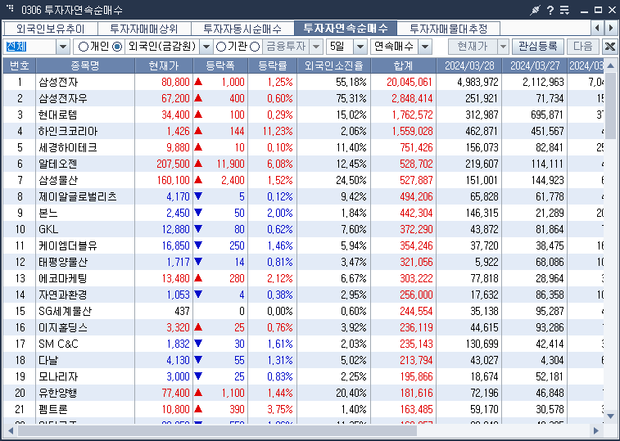The height and width of the screenshot is (441, 620).
Task: Click the 현재가 button
Action: [x=473, y=47]
